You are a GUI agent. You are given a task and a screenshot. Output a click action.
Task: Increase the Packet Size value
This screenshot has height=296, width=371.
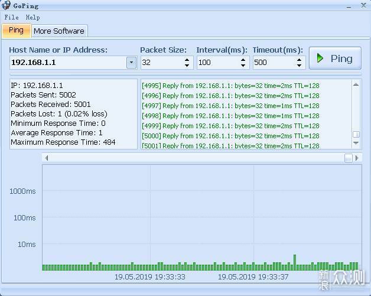(x=187, y=60)
